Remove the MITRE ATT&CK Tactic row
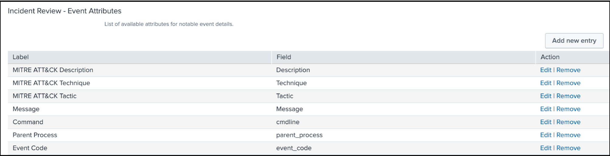610x156 pixels. 568,96
